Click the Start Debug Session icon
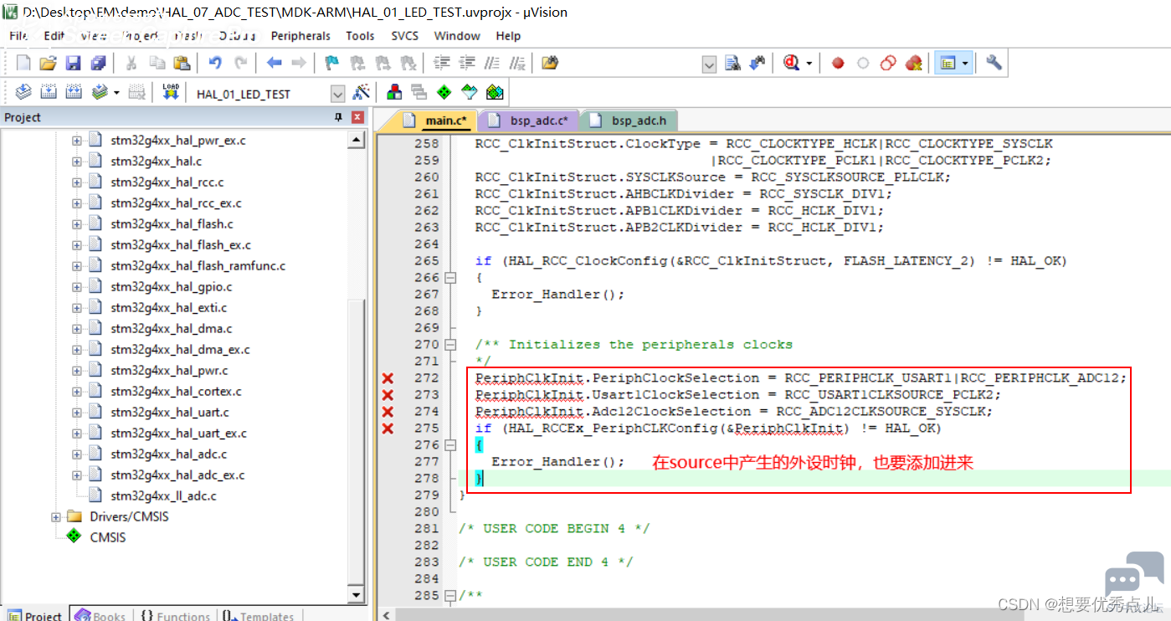 [791, 63]
